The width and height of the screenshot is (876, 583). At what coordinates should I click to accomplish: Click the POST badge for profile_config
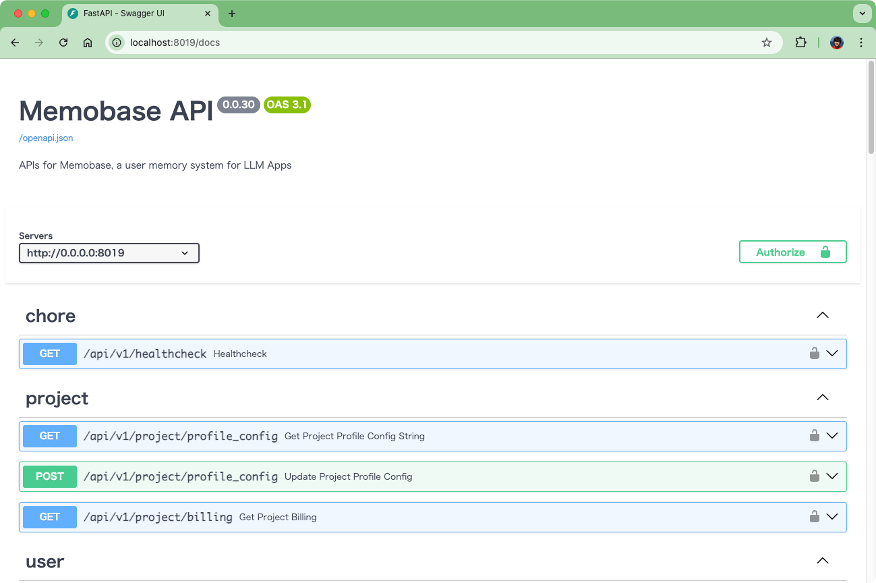tap(50, 476)
